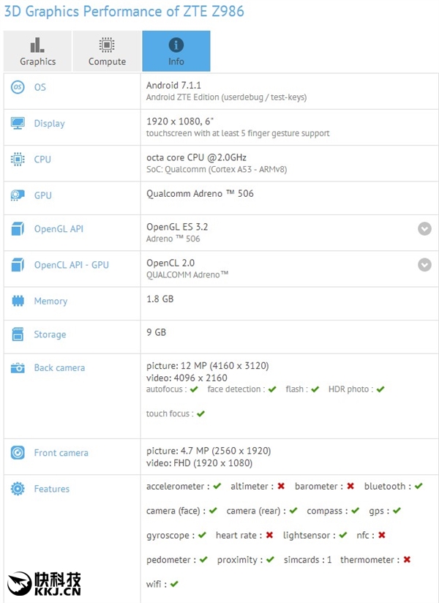Click the gps check mark

coord(397,511)
